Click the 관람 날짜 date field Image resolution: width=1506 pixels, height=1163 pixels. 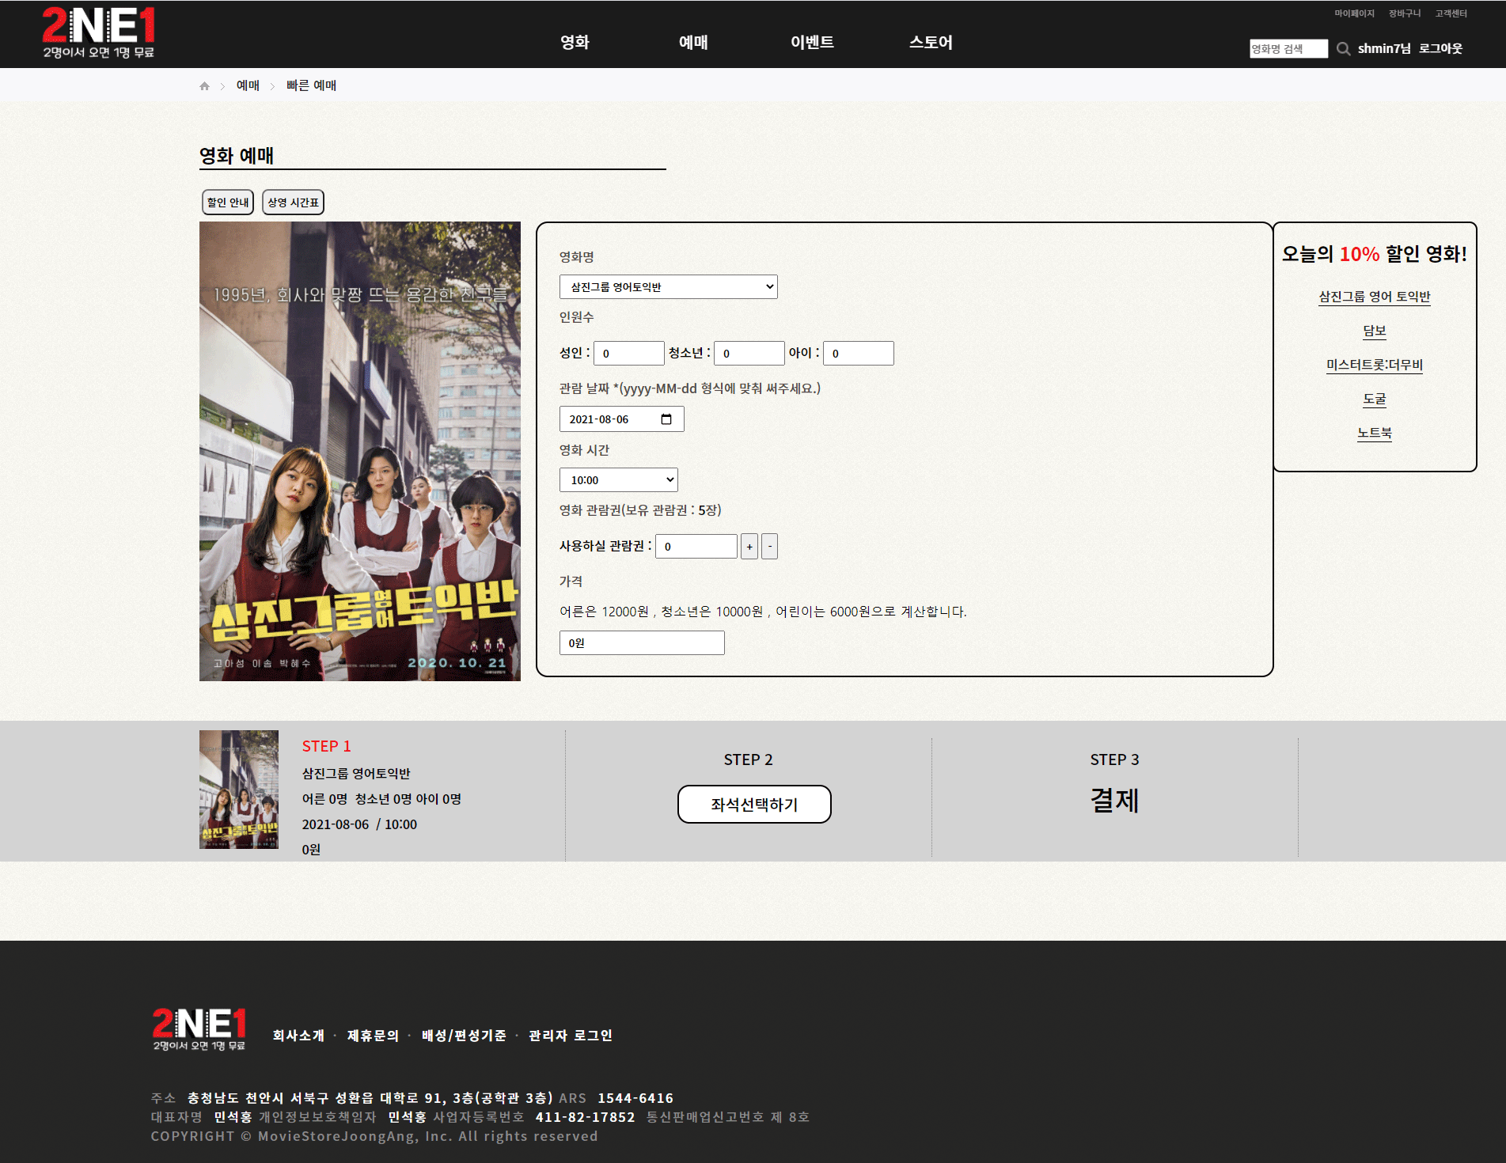pos(621,419)
